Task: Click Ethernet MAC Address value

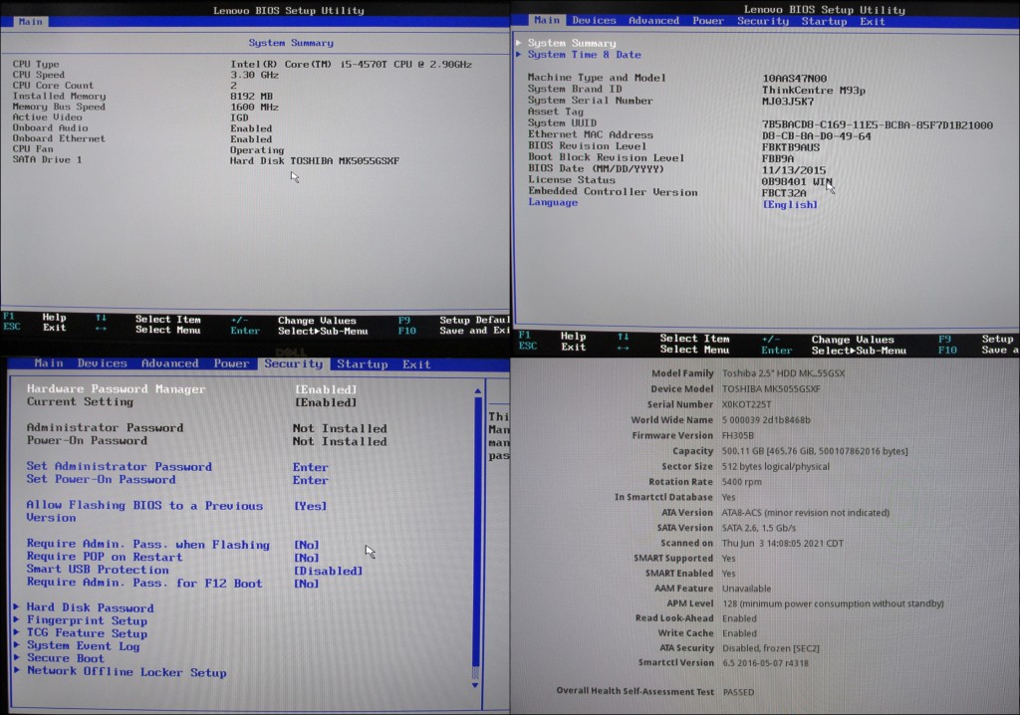Action: coord(816,136)
